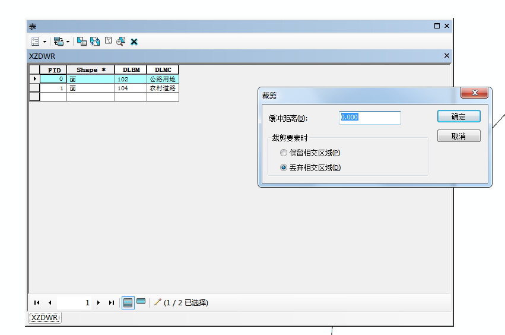Click the DLMC column header
Screen dimensions: 505x335
pyautogui.click(x=163, y=70)
